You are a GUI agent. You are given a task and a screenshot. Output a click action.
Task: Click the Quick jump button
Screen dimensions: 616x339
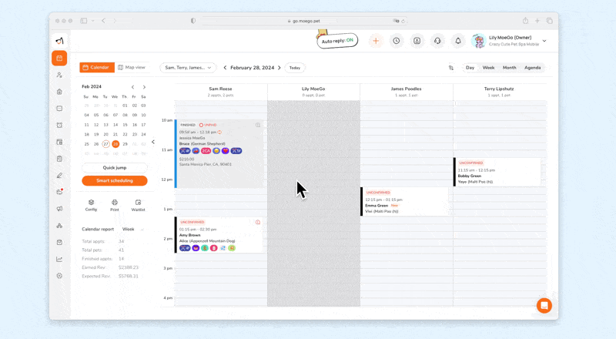114,167
